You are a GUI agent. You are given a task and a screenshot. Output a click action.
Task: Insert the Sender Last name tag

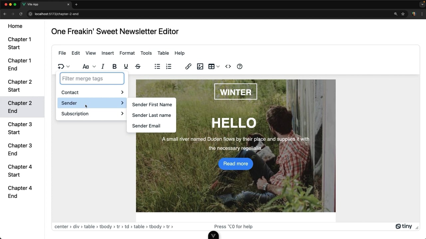(x=151, y=115)
